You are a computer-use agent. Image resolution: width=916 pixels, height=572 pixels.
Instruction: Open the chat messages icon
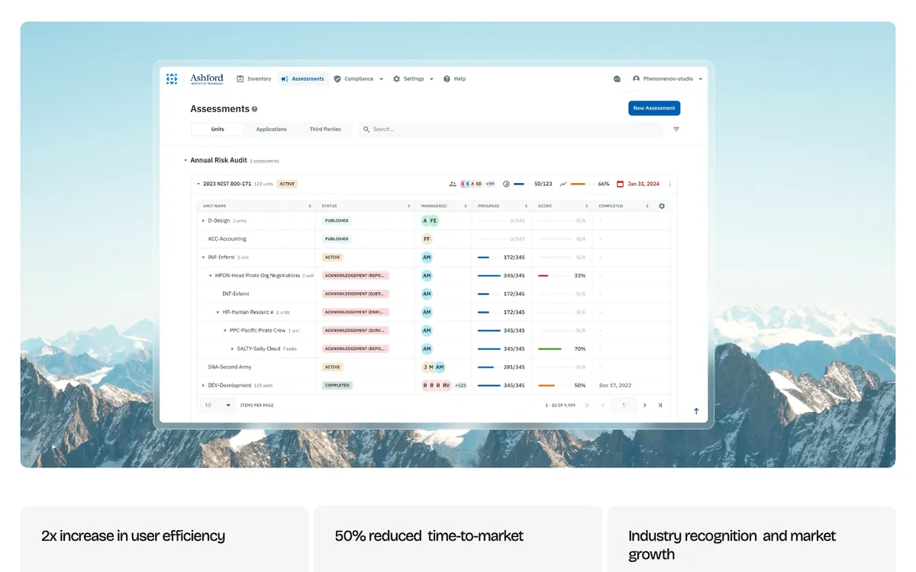617,79
